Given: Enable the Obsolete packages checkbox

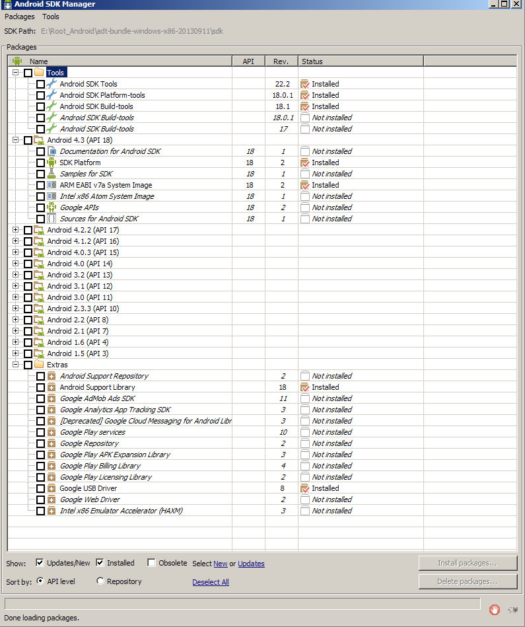Looking at the screenshot, I should coord(151,563).
